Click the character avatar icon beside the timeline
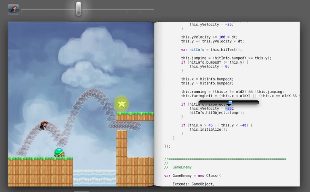This screenshot has width=310, height=192. (13, 9)
